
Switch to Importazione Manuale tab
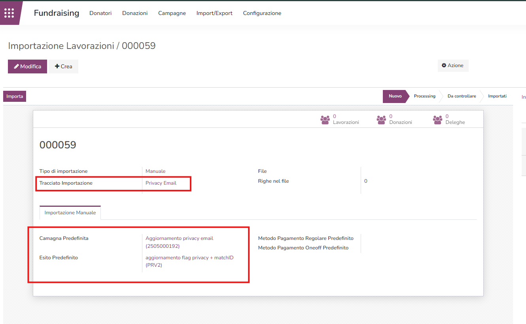70,213
